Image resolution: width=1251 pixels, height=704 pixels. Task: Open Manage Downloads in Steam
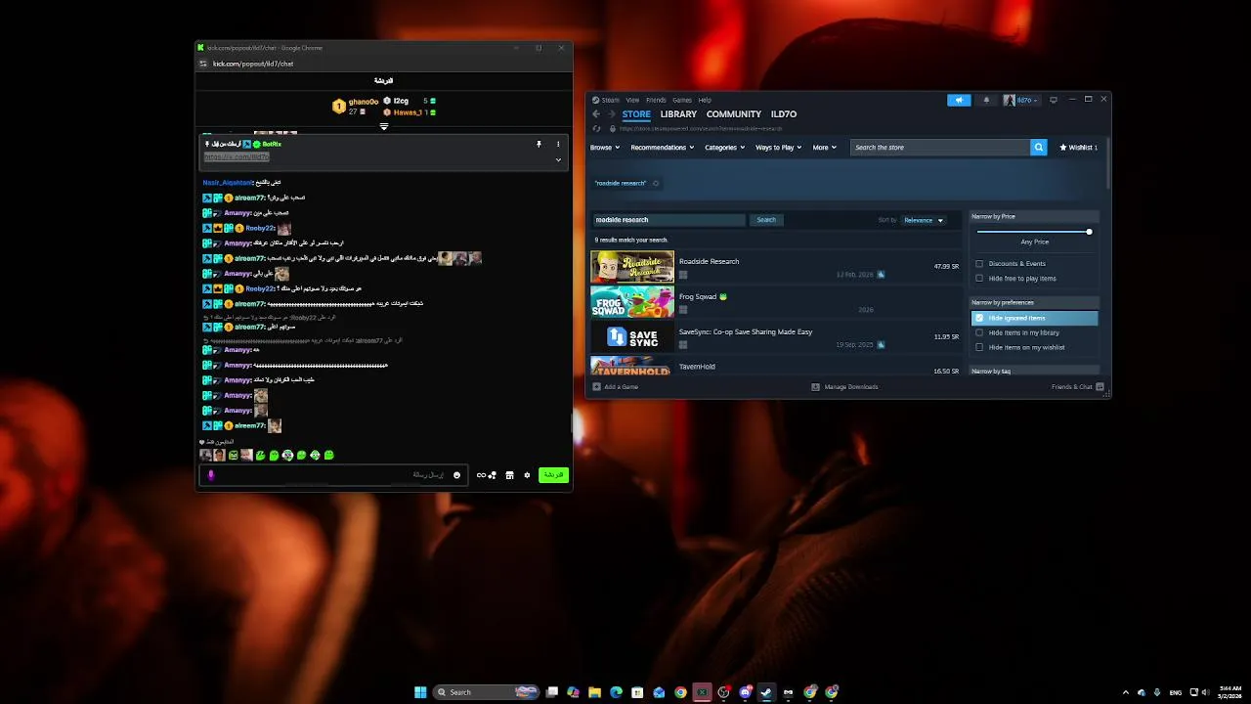844,386
